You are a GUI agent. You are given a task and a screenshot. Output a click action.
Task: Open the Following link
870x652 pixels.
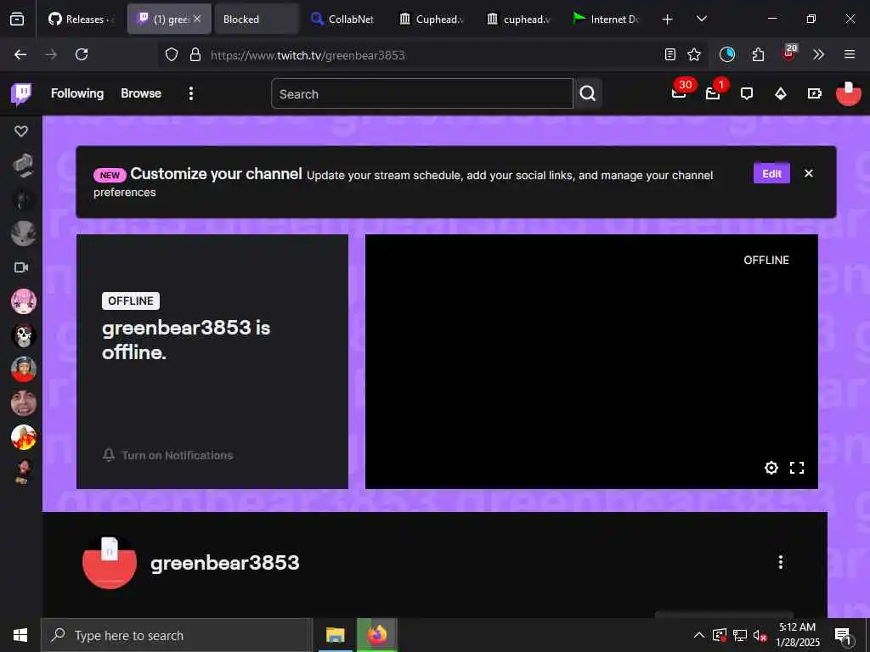click(x=77, y=93)
